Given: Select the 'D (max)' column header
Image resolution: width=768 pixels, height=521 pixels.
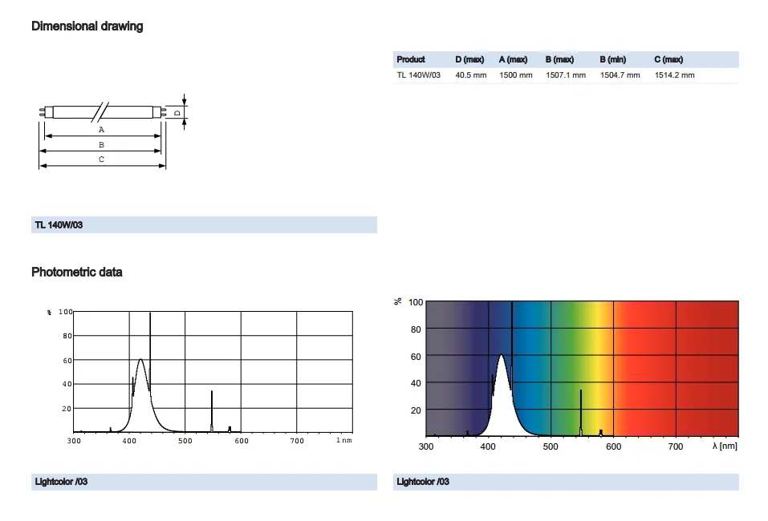Looking at the screenshot, I should (469, 59).
